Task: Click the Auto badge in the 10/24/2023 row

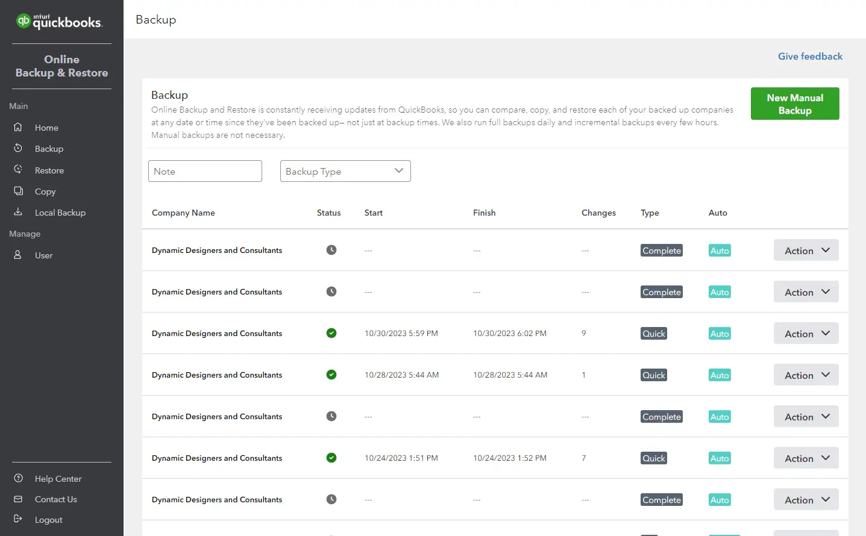Action: click(x=720, y=458)
